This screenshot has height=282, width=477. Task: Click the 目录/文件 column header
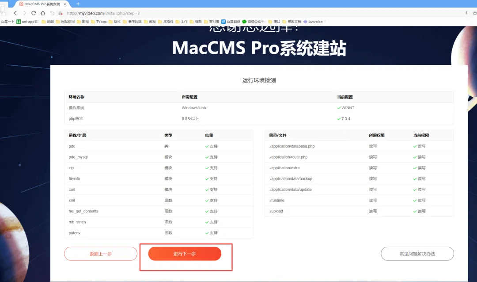pyautogui.click(x=278, y=135)
